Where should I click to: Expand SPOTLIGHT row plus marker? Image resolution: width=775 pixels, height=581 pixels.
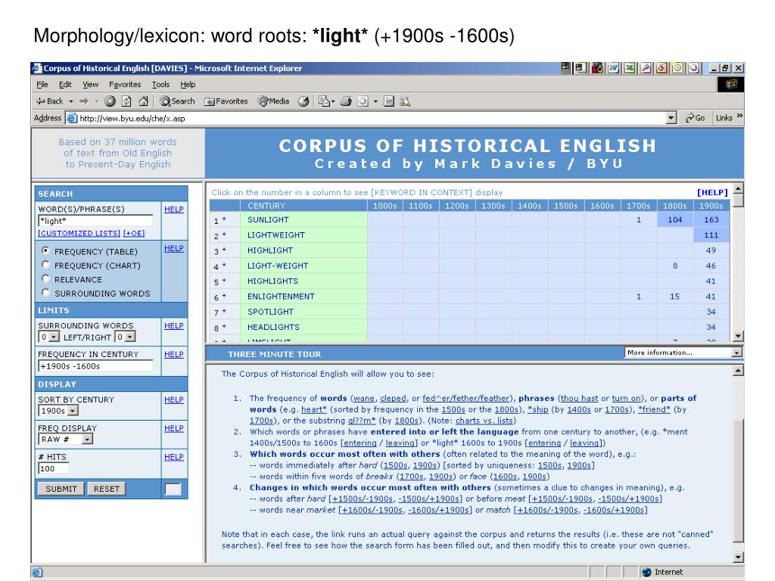(x=224, y=311)
